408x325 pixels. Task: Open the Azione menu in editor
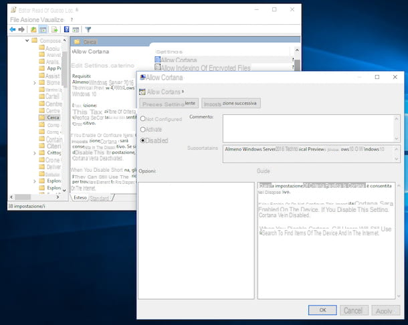(x=29, y=20)
